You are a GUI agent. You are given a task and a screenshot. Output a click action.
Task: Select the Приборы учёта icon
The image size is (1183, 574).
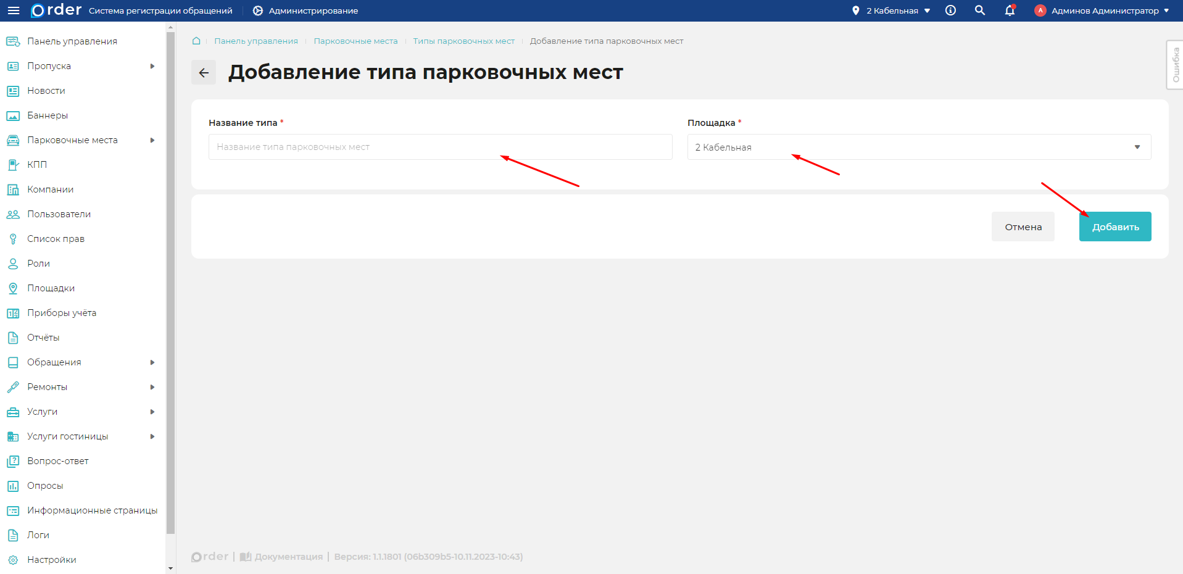(x=13, y=312)
